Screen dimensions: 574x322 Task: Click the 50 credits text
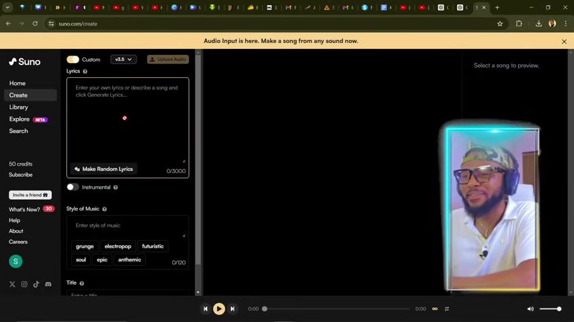tap(20, 164)
